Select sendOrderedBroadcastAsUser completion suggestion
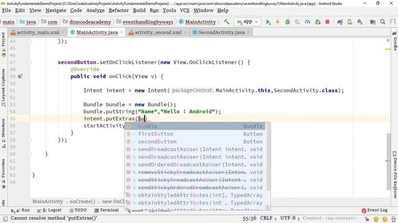The height and width of the screenshot is (223, 398). click(x=195, y=165)
